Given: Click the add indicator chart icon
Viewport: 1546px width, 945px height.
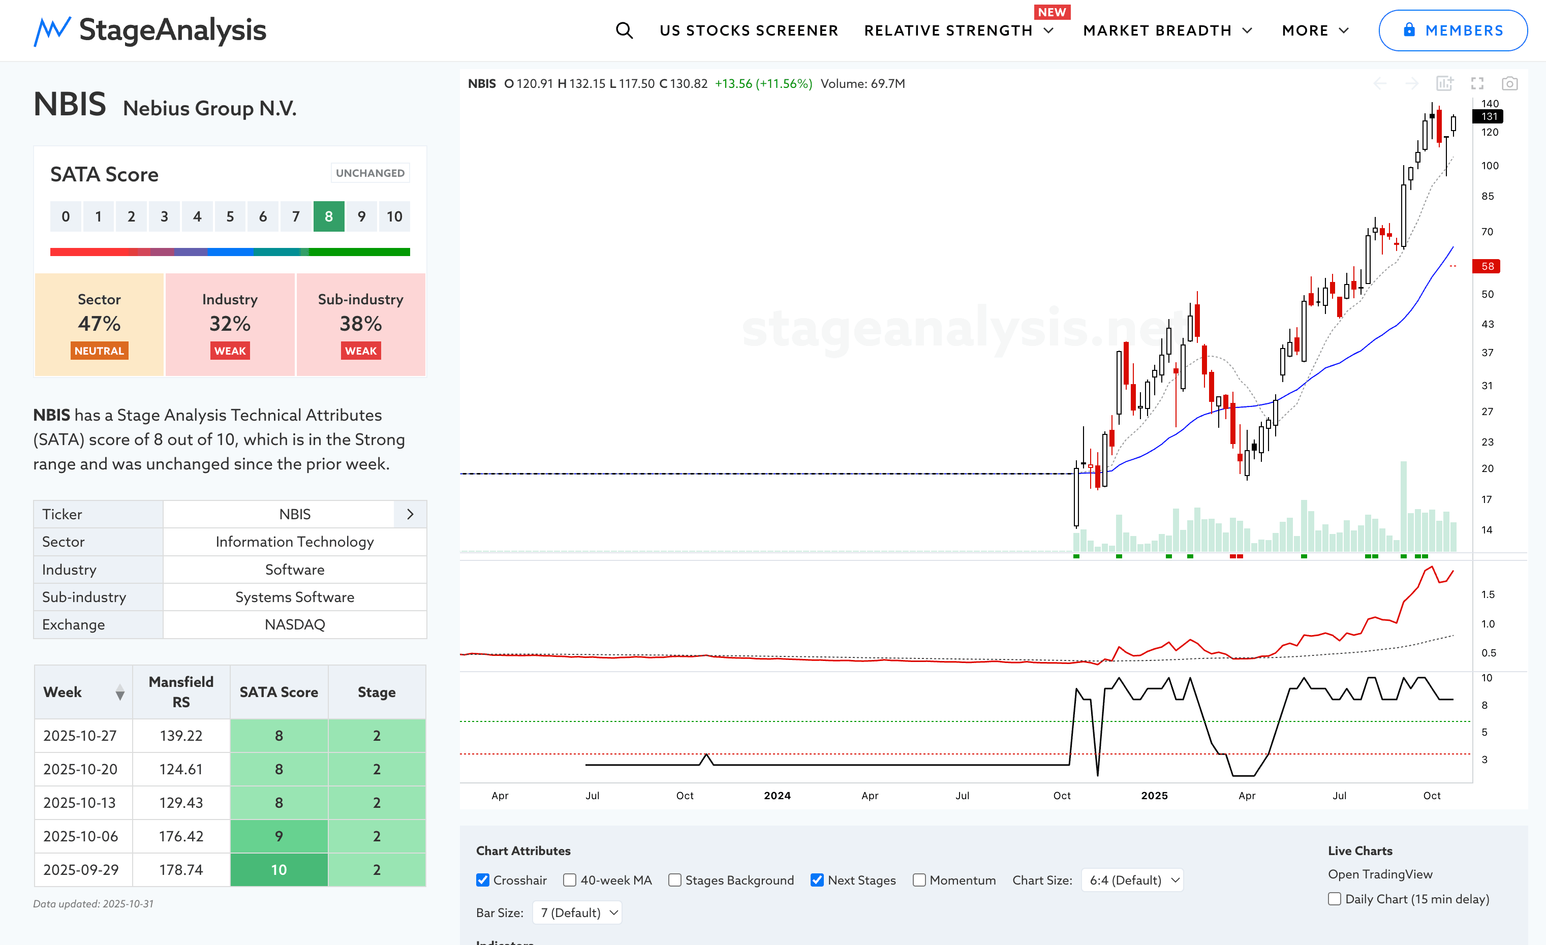Looking at the screenshot, I should pos(1444,83).
